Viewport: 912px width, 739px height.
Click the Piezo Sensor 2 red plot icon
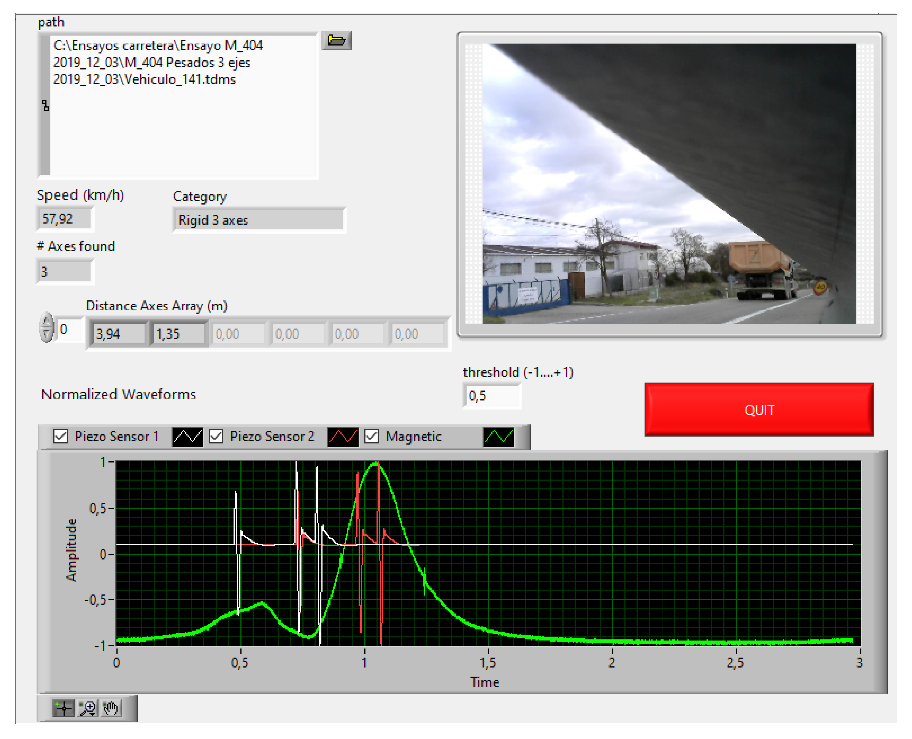coord(342,436)
